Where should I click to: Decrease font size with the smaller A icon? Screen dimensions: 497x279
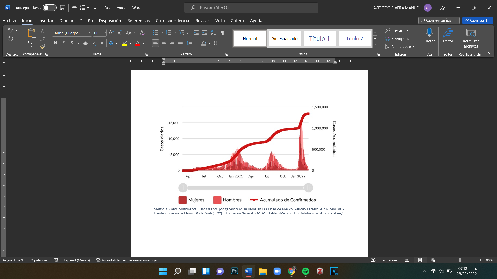click(119, 33)
